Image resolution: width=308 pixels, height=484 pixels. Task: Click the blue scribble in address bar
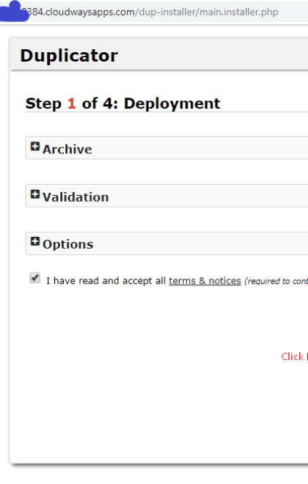(15, 12)
